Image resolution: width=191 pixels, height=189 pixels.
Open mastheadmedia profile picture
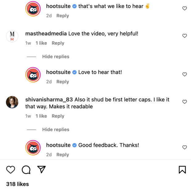12,36
